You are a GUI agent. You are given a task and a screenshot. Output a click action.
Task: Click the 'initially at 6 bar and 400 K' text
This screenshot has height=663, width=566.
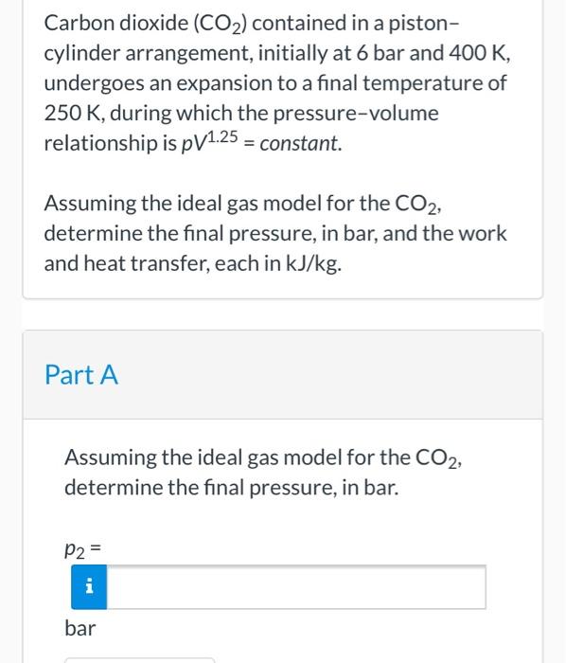381,53
